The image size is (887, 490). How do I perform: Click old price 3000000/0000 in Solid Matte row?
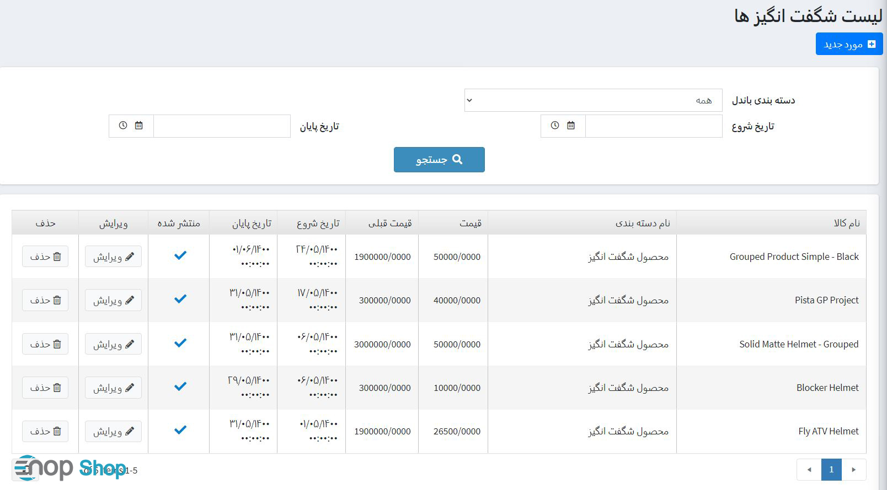click(x=382, y=344)
